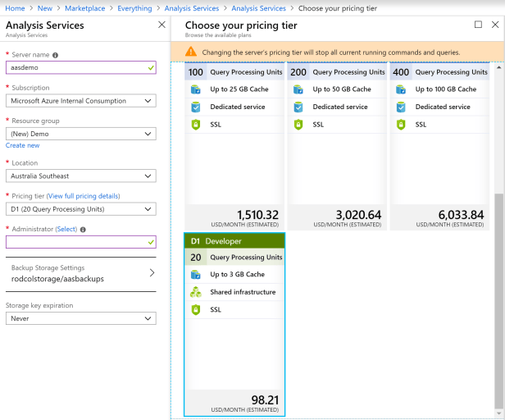Click rodcolstorage/aasbackups value
The height and width of the screenshot is (420, 505).
pos(57,279)
